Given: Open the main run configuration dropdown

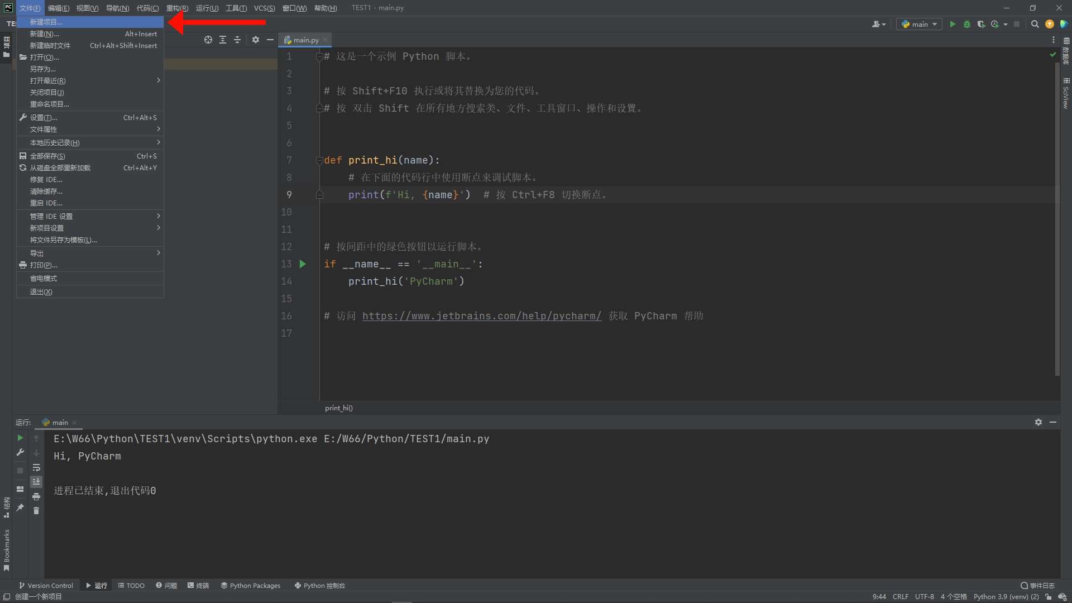Looking at the screenshot, I should point(919,24).
